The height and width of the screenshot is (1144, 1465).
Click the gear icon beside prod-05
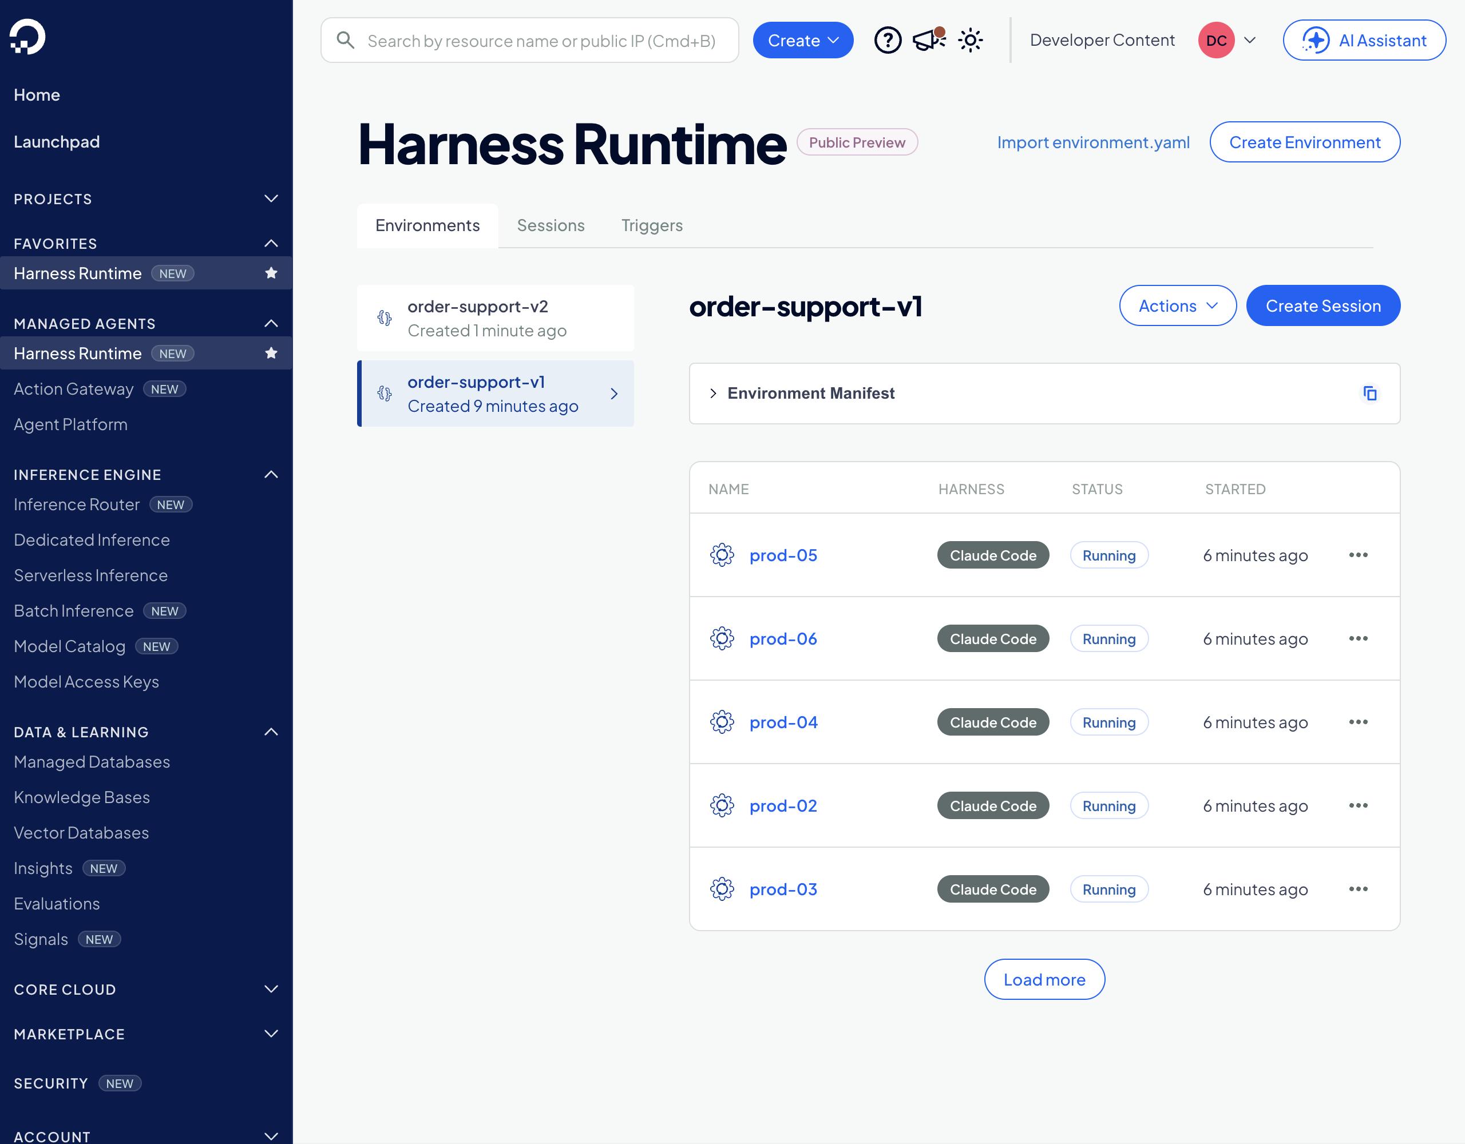coord(722,555)
